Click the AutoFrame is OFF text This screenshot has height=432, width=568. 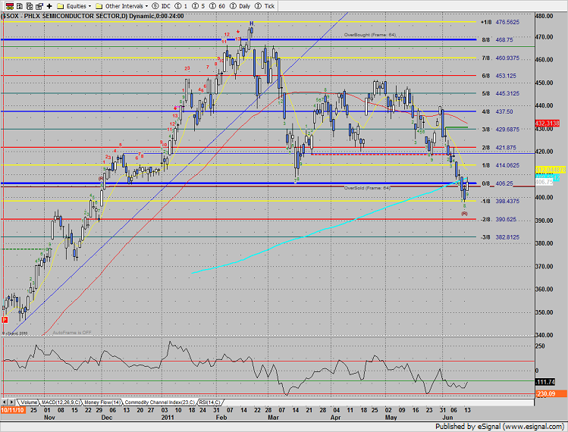coord(72,333)
